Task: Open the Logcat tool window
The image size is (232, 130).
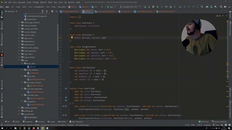Action: click(51, 122)
